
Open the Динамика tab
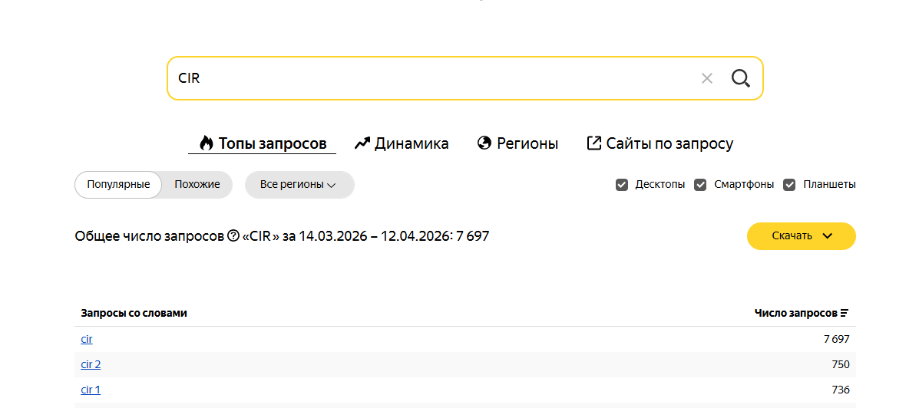point(402,143)
